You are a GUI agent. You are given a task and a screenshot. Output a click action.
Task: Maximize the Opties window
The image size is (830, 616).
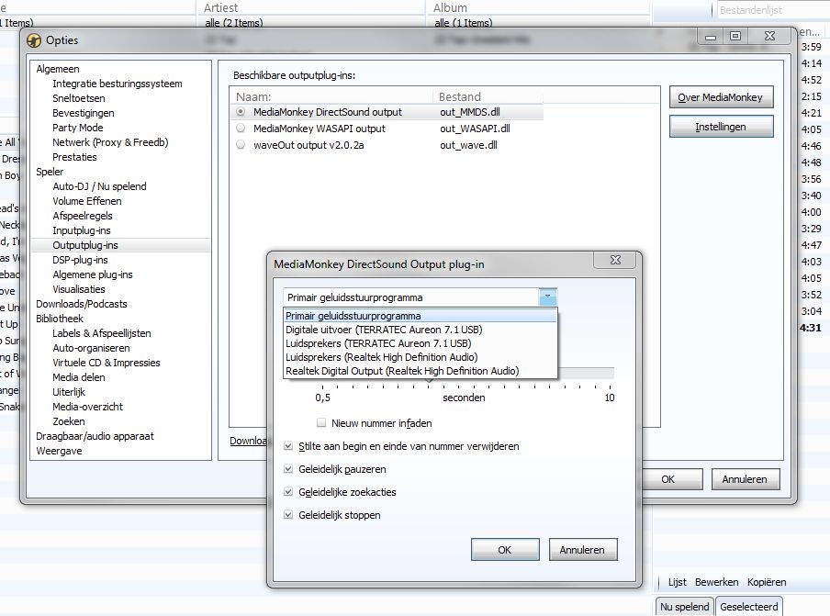click(x=735, y=36)
